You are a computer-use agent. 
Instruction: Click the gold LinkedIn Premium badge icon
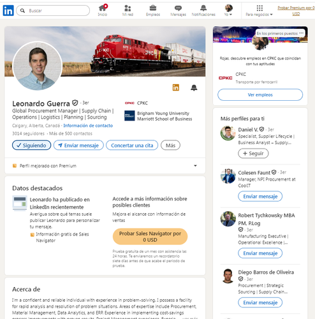click(176, 87)
